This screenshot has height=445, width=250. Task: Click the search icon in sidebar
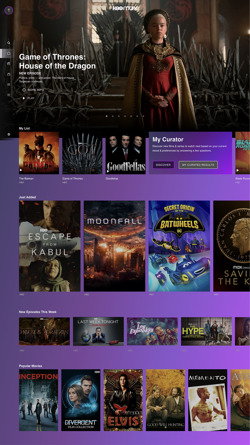tap(9, 43)
